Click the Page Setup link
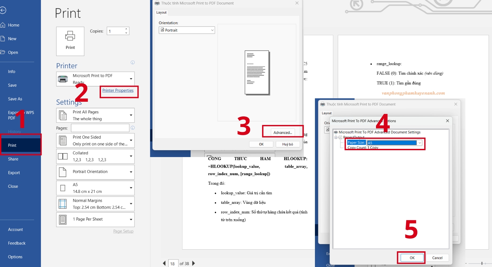This screenshot has width=492, height=267. [123, 231]
